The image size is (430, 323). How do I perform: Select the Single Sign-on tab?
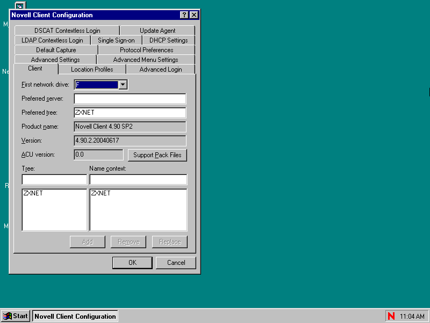coord(116,40)
